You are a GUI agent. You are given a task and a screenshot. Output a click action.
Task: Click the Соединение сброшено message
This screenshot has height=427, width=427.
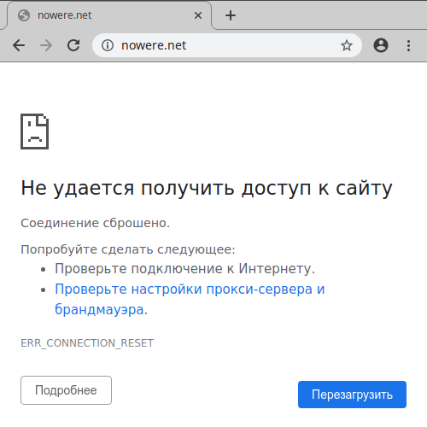95,223
